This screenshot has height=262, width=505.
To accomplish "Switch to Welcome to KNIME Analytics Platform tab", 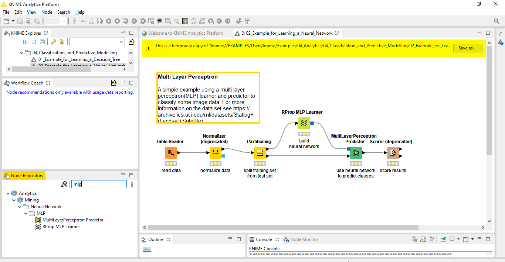I will click(x=186, y=33).
